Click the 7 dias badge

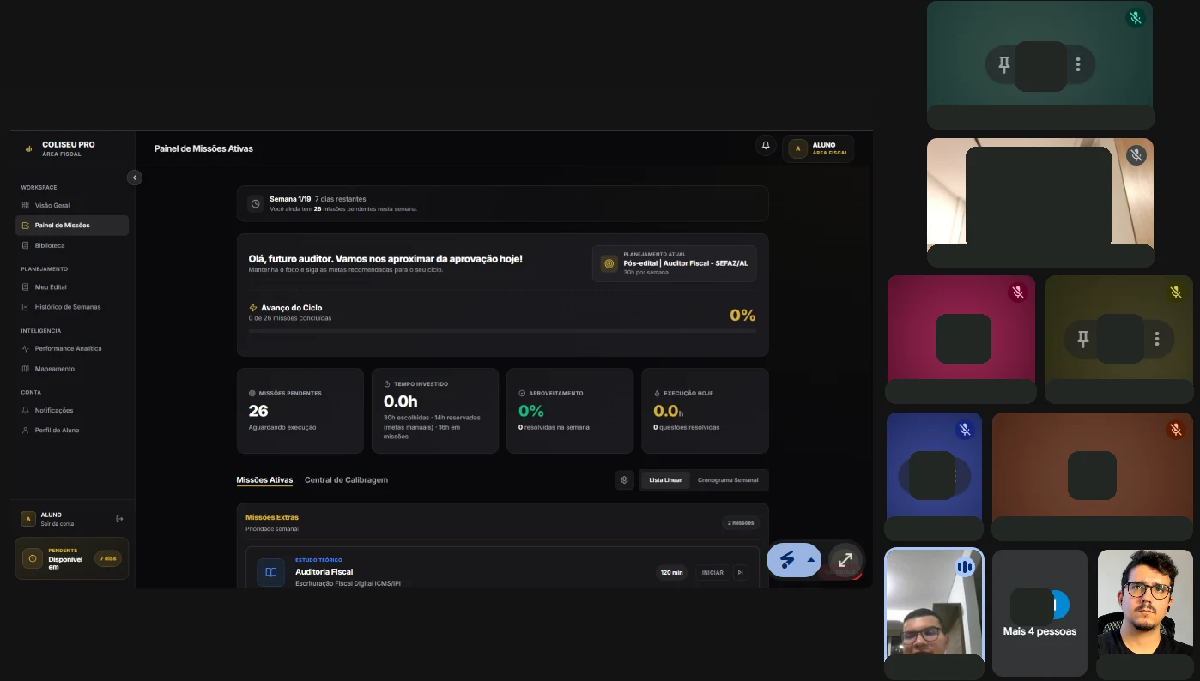click(108, 558)
